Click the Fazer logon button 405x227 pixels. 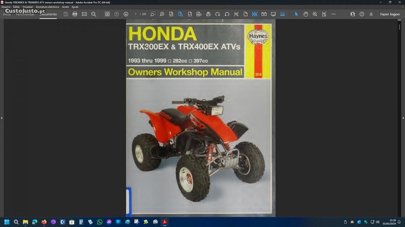(x=389, y=14)
